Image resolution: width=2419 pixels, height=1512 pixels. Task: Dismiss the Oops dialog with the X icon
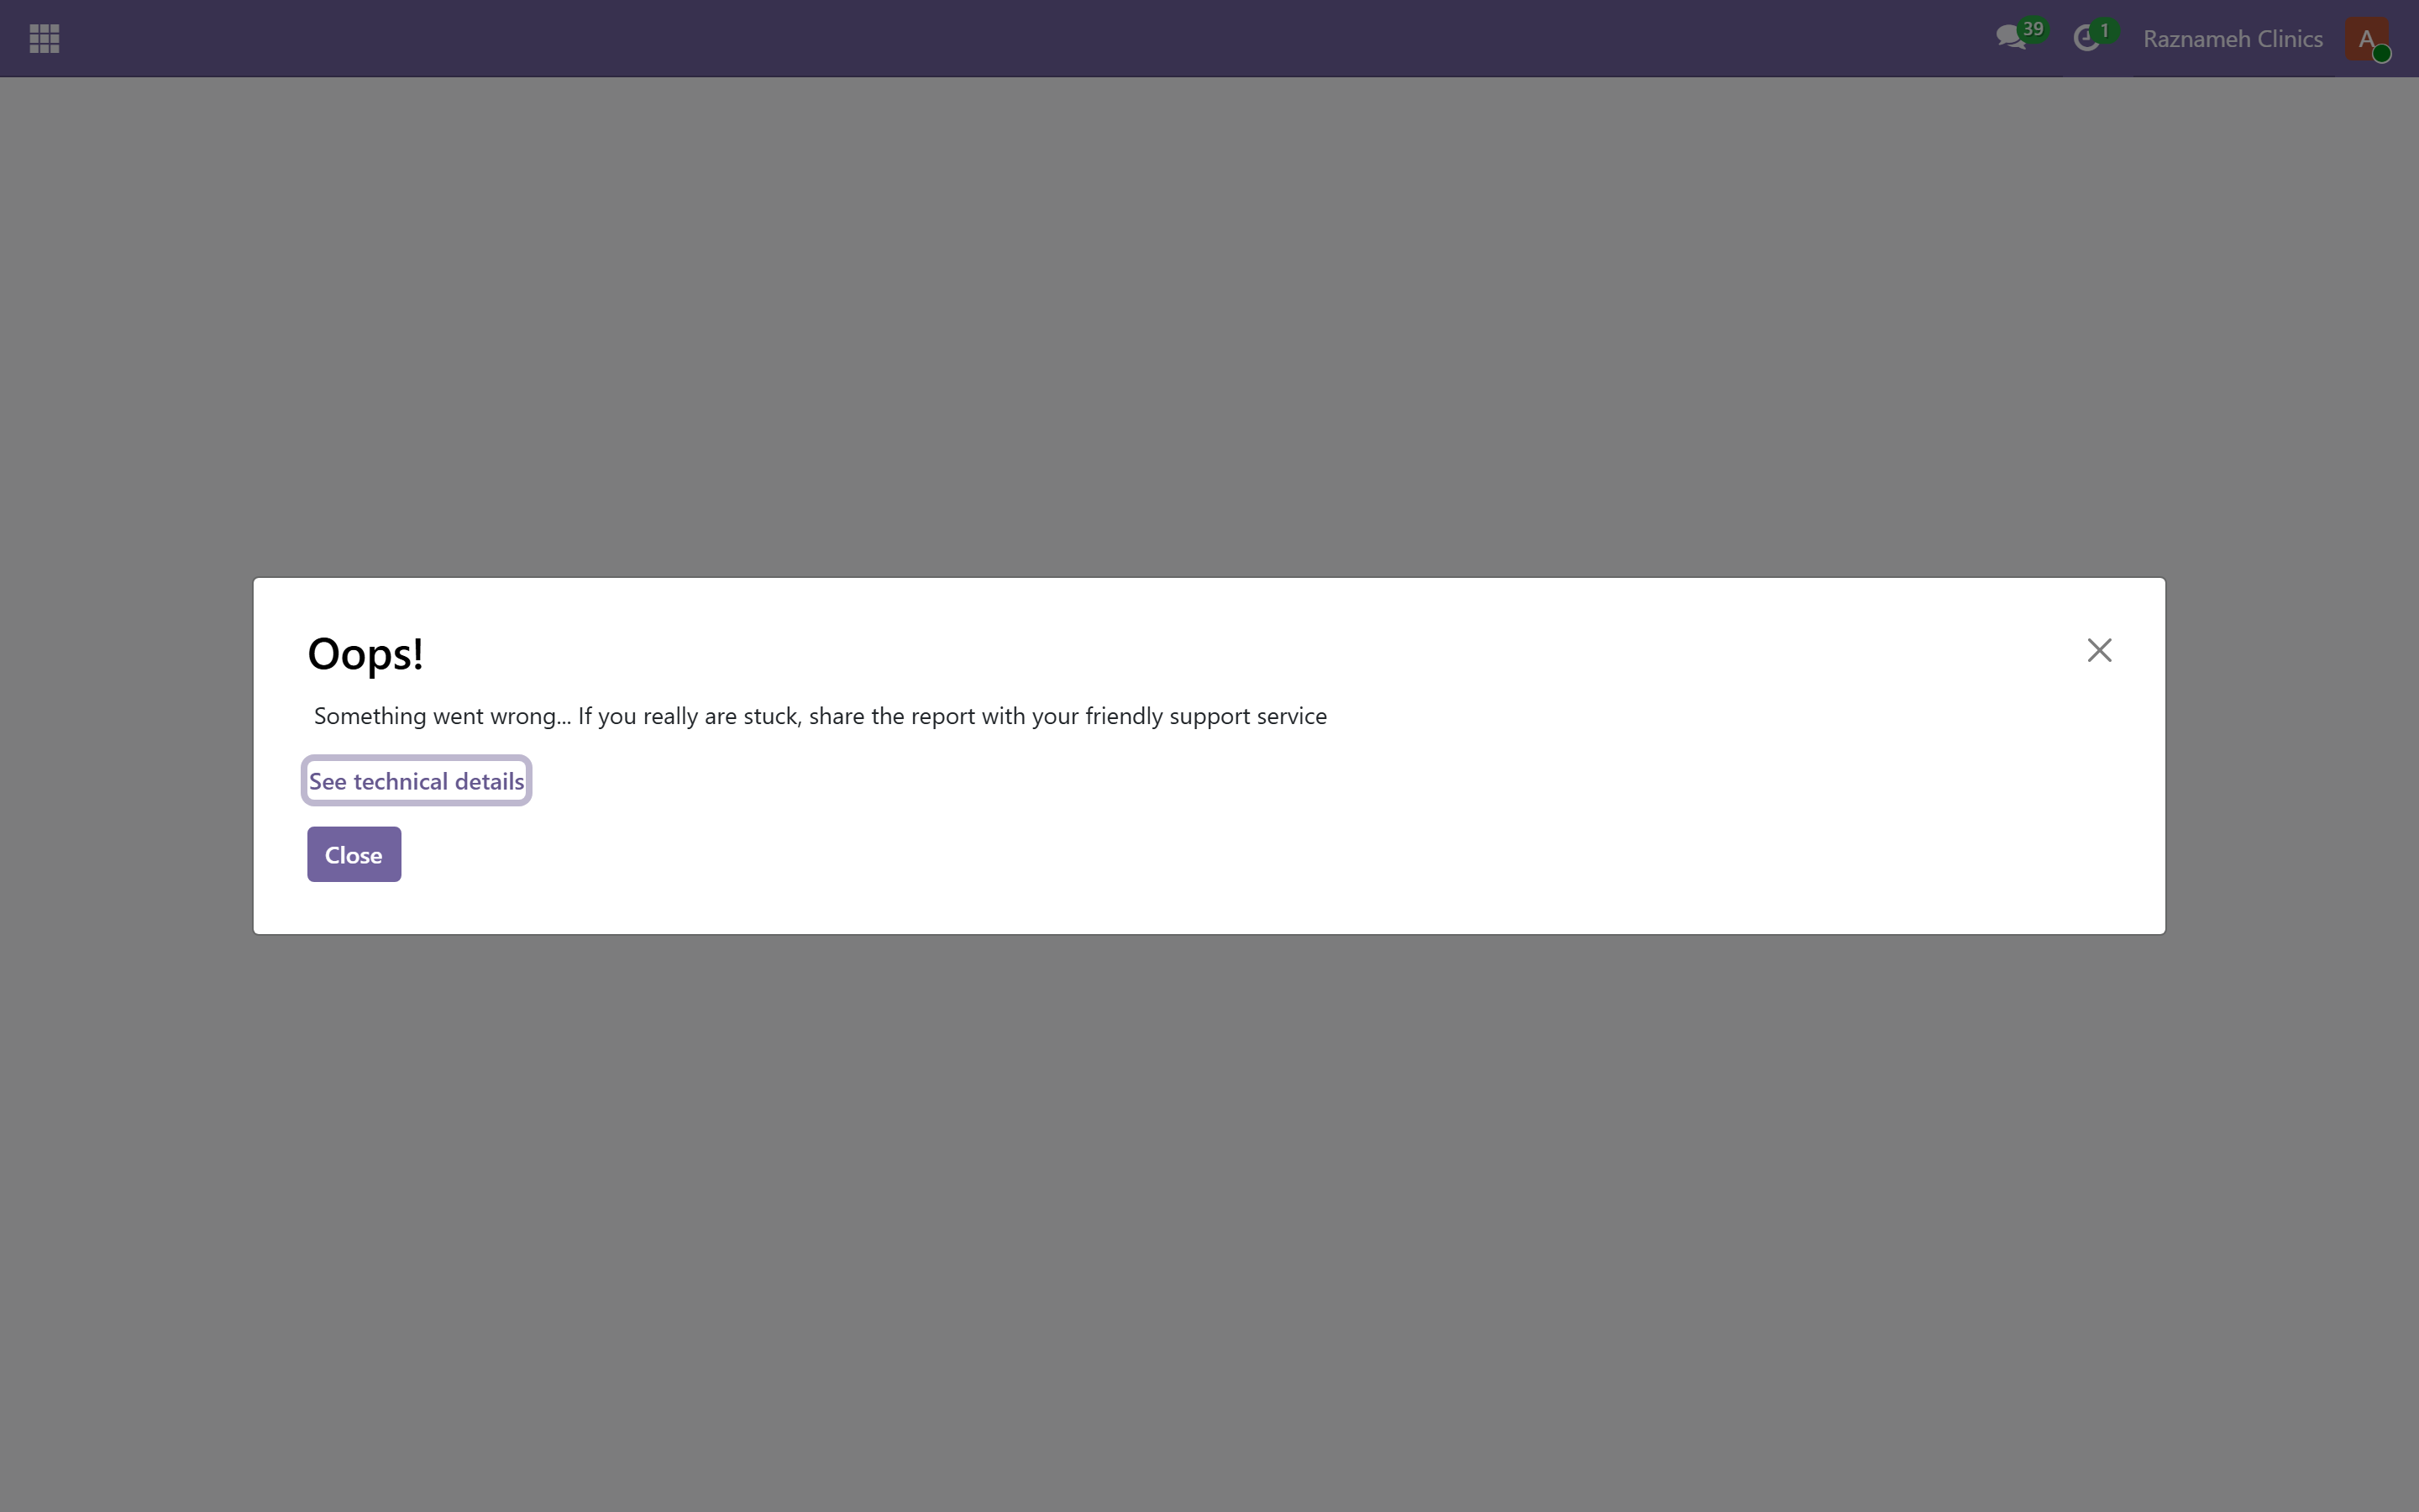pos(2099,651)
